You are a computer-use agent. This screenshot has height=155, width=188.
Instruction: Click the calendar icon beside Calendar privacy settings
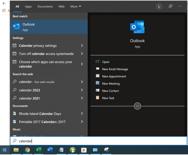tap(15, 45)
